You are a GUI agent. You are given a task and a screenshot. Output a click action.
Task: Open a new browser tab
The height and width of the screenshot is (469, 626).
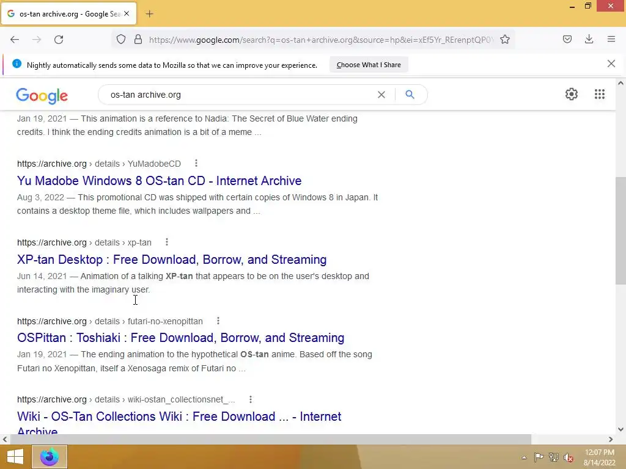tap(149, 14)
